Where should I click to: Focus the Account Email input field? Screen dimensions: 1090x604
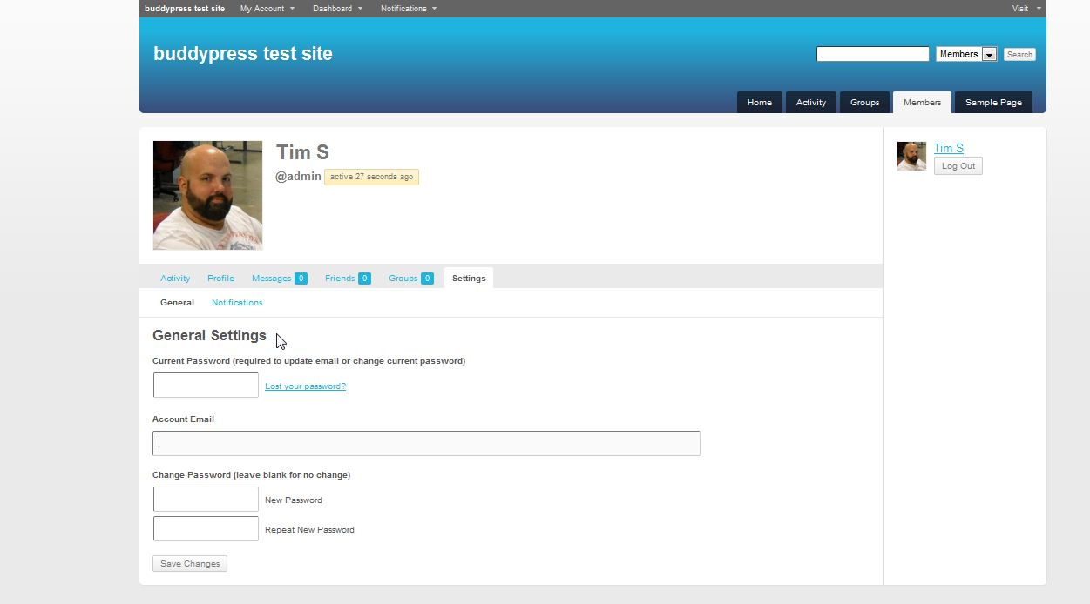[x=426, y=443]
